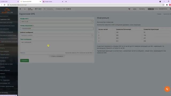Image resolution: width=171 pixels, height=96 pixels.
Task: Click the Текст сообщения text area
Action: point(57,46)
